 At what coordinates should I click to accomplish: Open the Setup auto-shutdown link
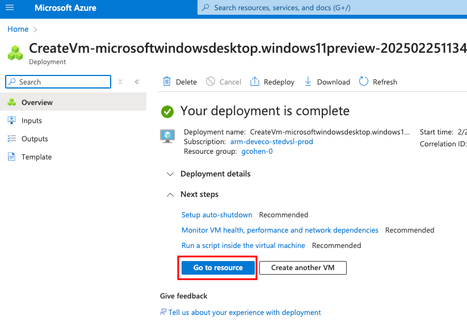click(217, 215)
